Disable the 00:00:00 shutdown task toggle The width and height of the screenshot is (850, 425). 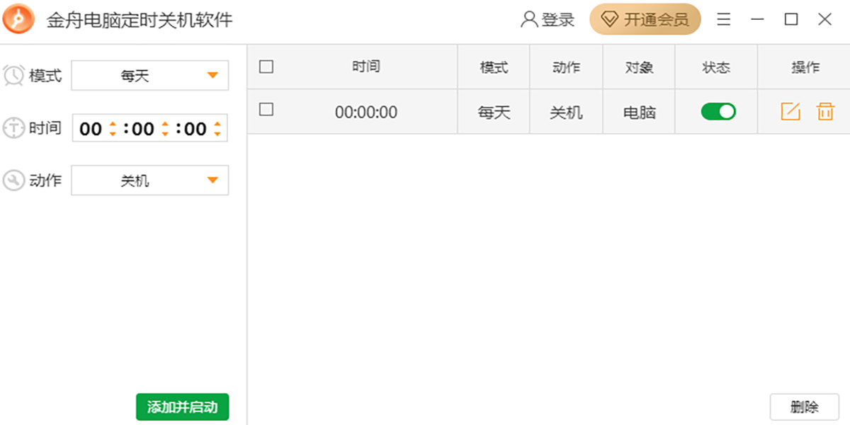(718, 111)
